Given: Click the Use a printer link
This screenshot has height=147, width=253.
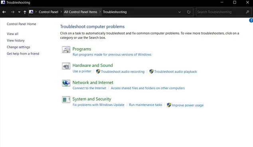Looking at the screenshot, I should (x=82, y=71).
